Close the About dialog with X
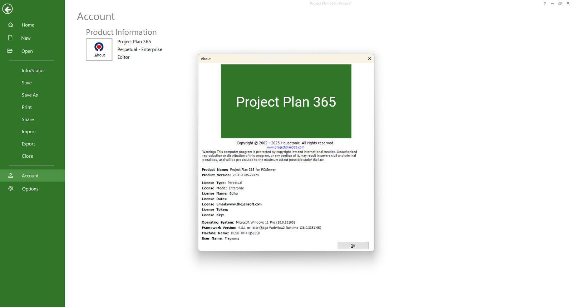Image resolution: width=572 pixels, height=307 pixels. [x=369, y=59]
